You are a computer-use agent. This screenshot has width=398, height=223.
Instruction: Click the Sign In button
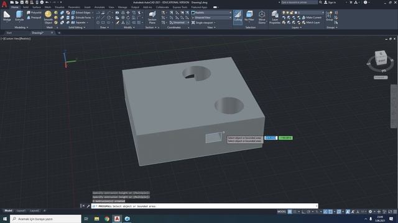330,2
